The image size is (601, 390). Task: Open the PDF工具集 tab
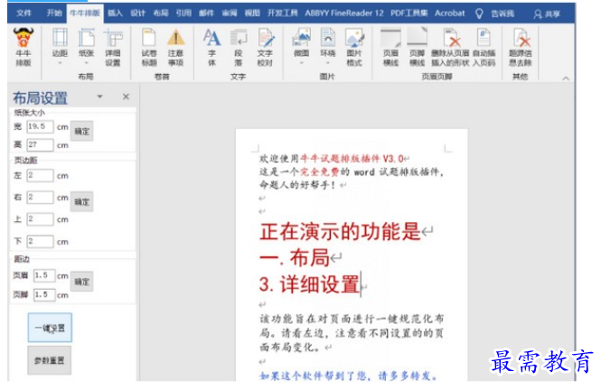tap(408, 13)
